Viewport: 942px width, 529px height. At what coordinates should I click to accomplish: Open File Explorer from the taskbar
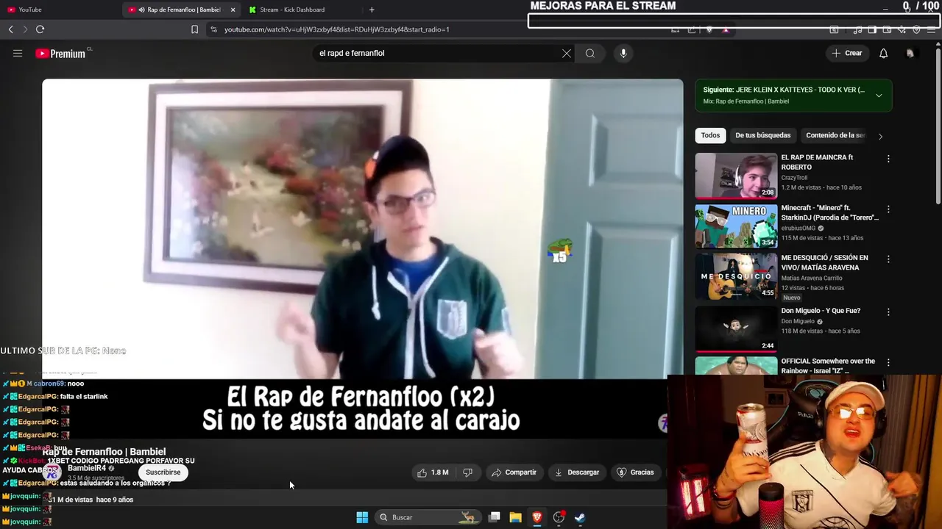coord(516,517)
